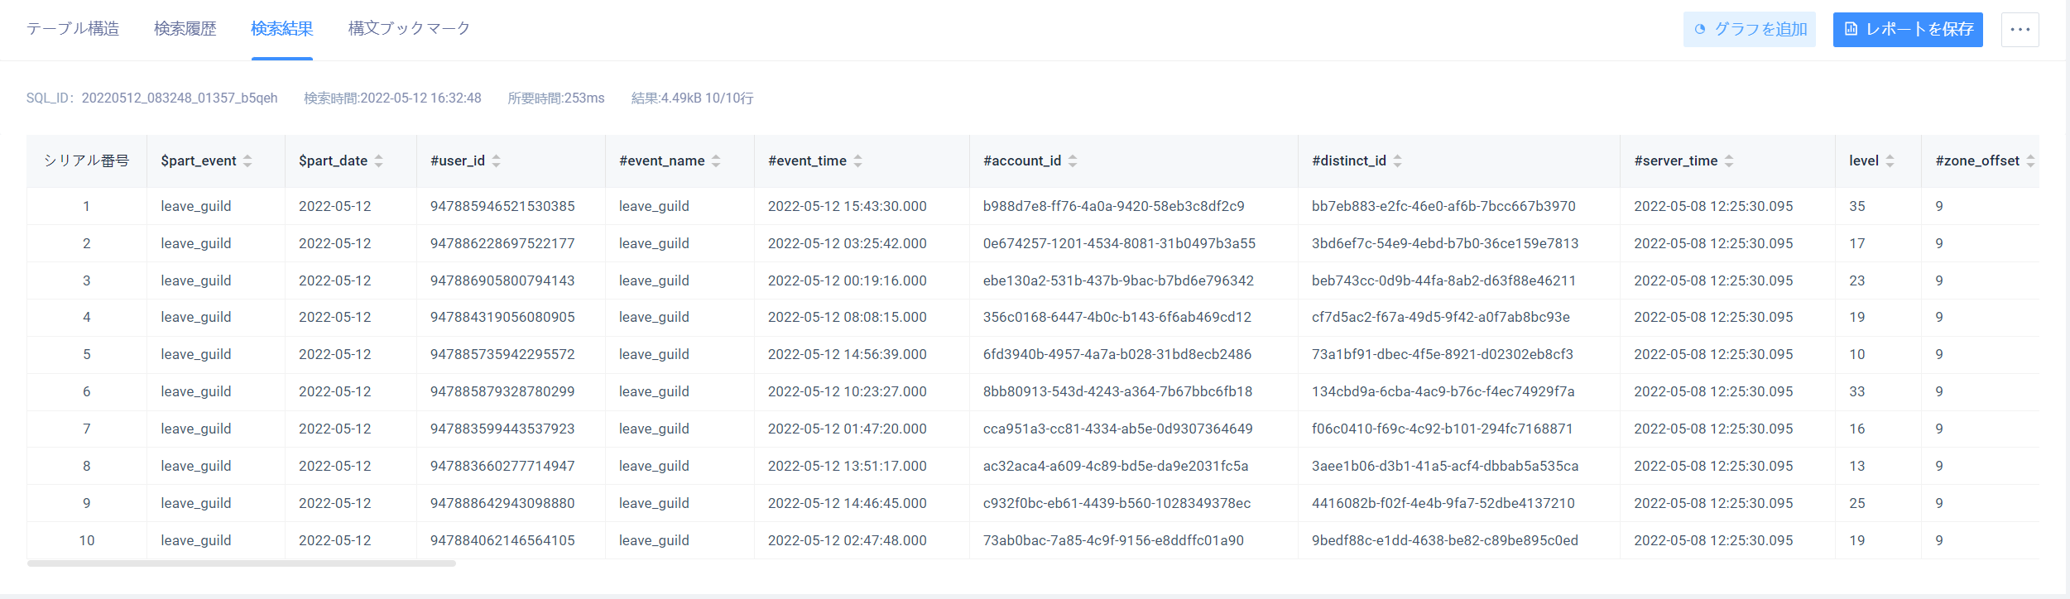Viewport: 2070px width, 599px height.
Task: Click the シリアル番号 column header
Action: tap(87, 161)
